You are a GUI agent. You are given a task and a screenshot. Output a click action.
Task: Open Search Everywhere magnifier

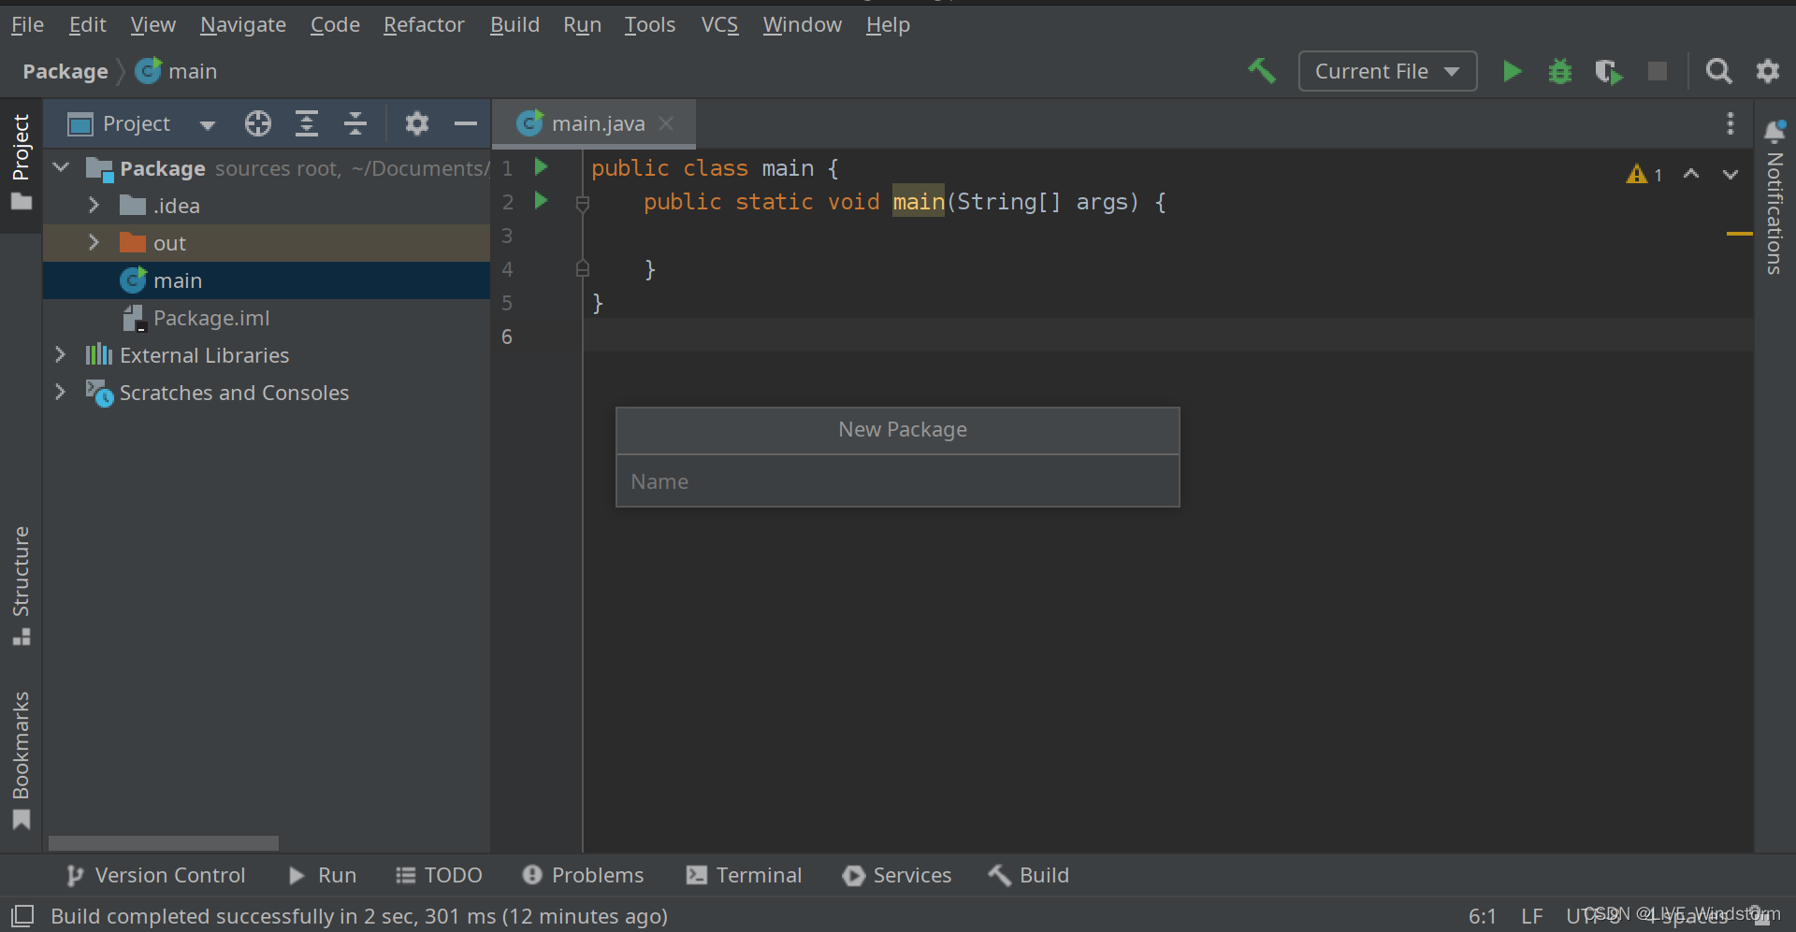[x=1718, y=71]
